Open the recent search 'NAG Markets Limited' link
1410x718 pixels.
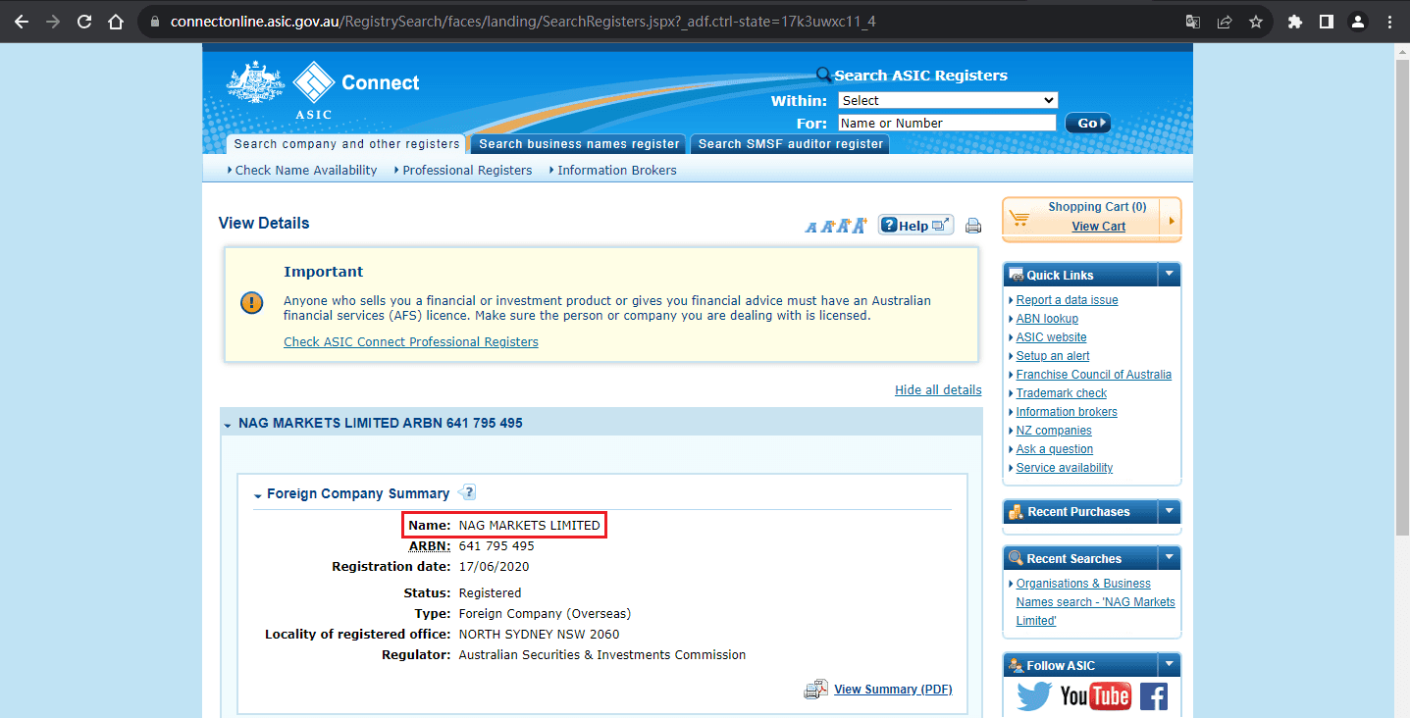pyautogui.click(x=1095, y=602)
